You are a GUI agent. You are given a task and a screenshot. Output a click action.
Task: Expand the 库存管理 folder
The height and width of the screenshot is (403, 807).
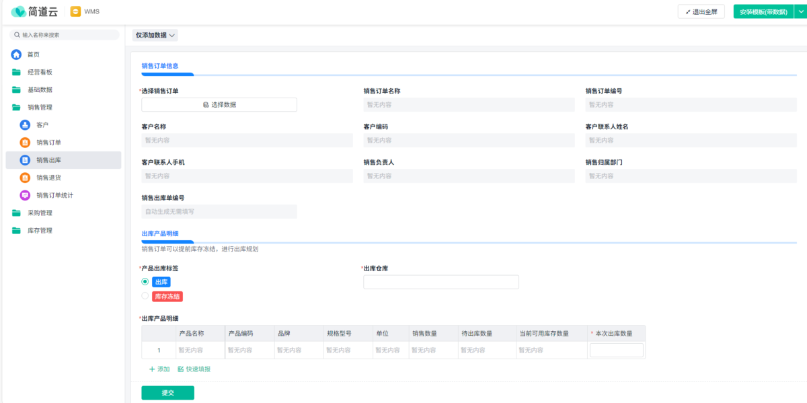[x=16, y=230]
